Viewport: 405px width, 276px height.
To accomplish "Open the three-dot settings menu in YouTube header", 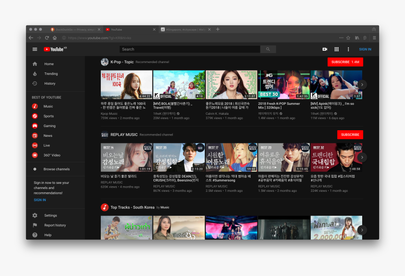I will click(x=348, y=49).
